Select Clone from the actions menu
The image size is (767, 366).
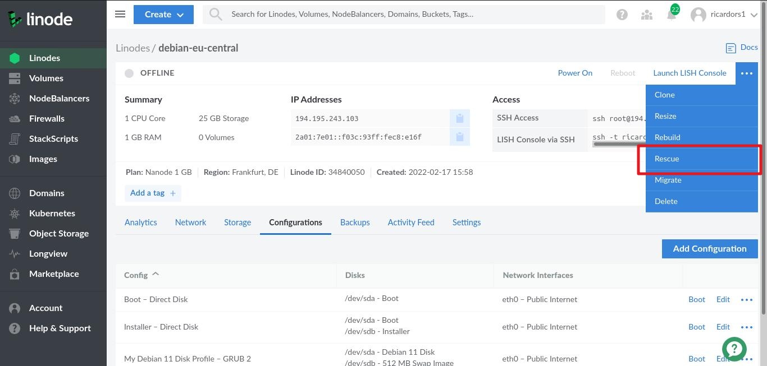click(x=701, y=95)
